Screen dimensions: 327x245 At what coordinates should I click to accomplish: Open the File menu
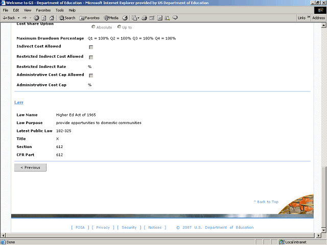6,10
